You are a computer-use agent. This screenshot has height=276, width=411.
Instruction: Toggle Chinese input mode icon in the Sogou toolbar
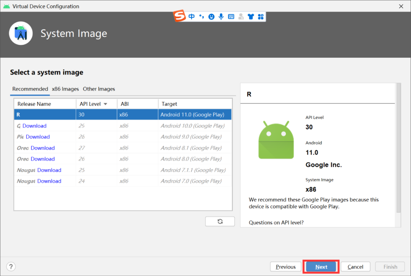pyautogui.click(x=191, y=16)
